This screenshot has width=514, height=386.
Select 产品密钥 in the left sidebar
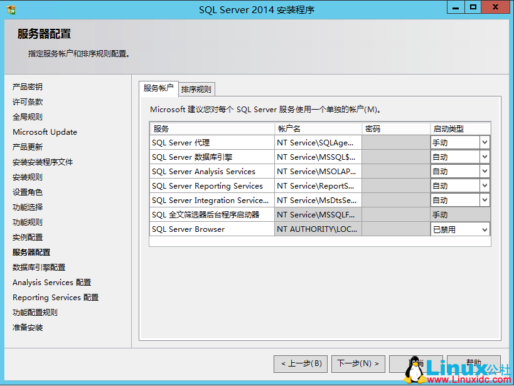coord(28,86)
